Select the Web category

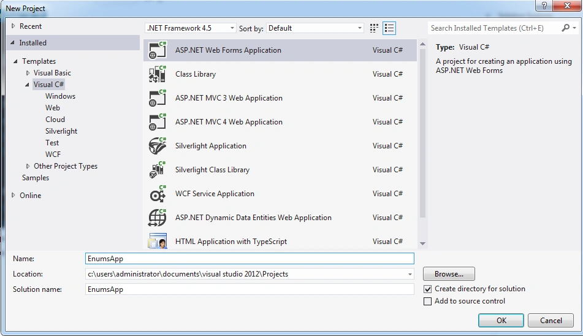pos(53,108)
